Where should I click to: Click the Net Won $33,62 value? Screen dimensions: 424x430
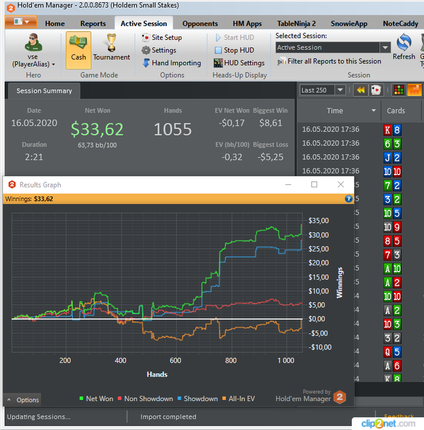[97, 129]
